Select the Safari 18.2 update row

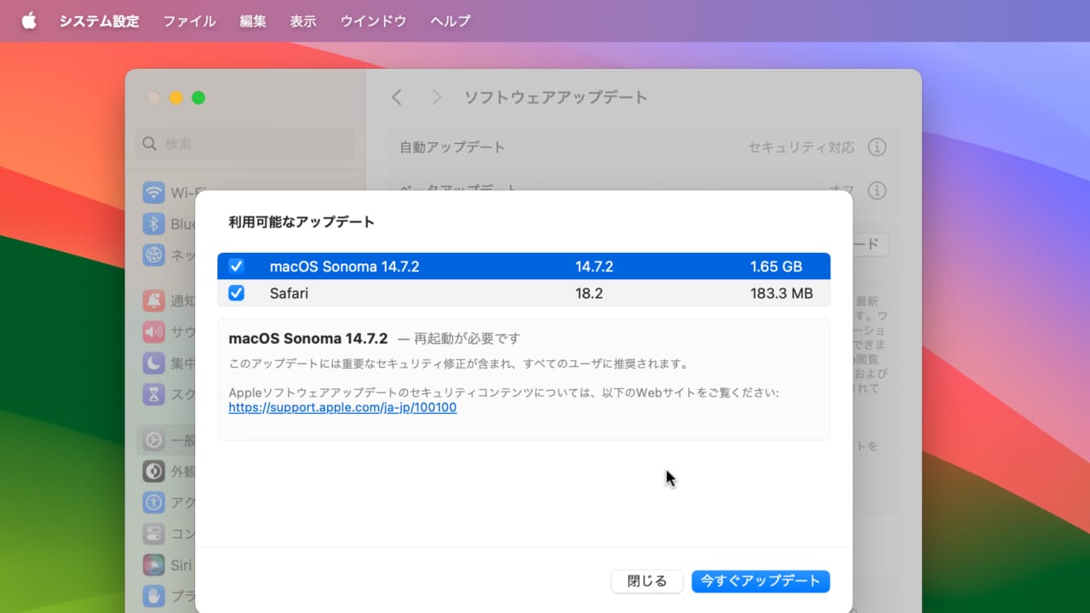524,293
